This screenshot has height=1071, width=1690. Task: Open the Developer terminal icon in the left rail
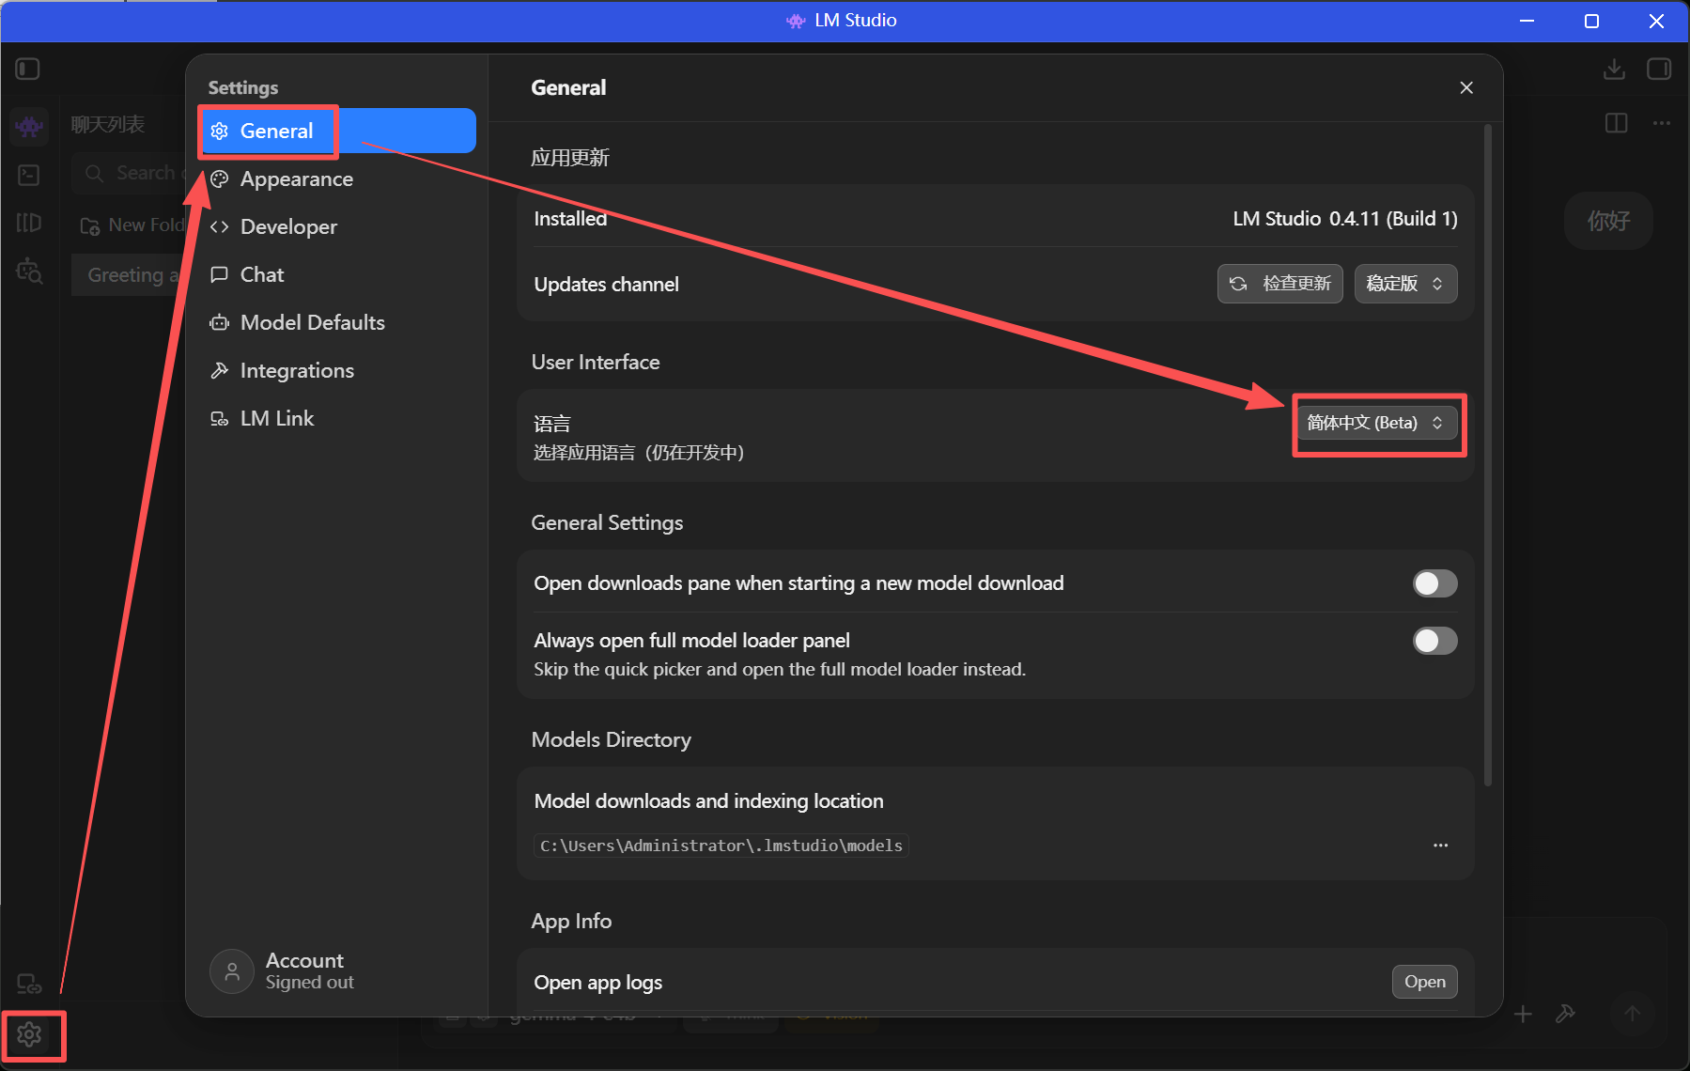[x=29, y=175]
